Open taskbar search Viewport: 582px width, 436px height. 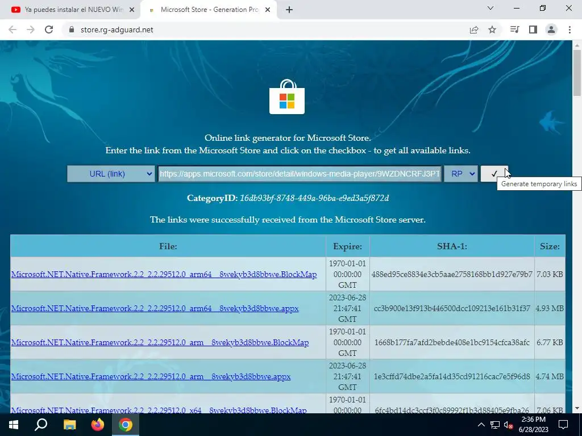coord(41,425)
